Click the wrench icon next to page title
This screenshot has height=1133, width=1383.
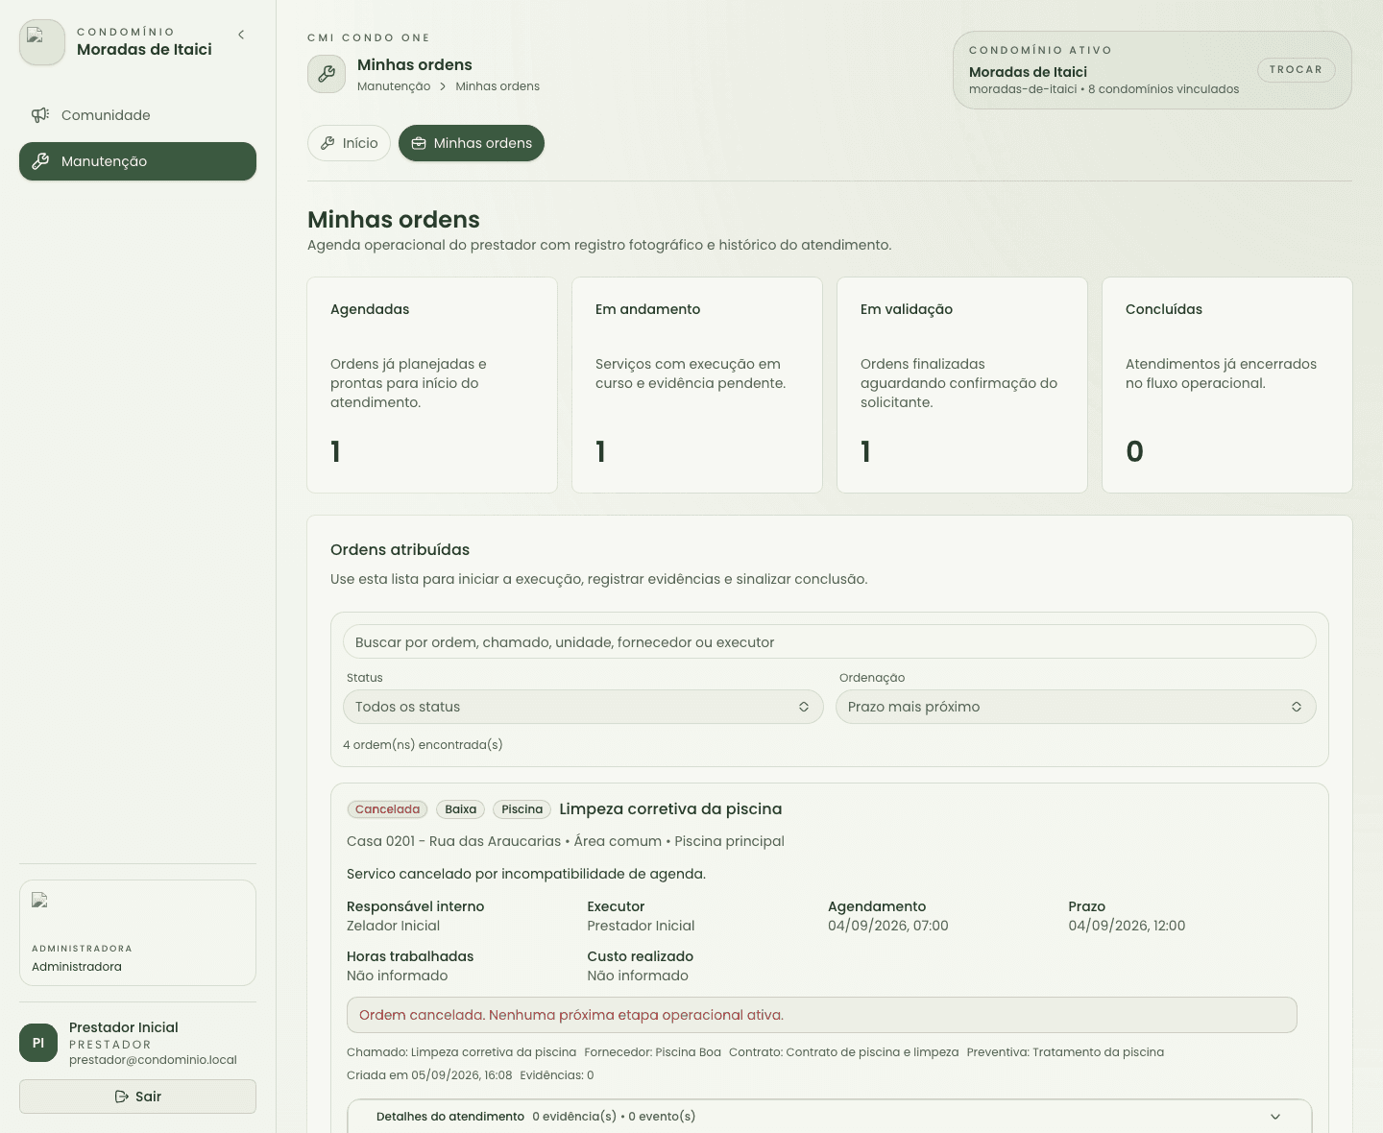coord(327,74)
